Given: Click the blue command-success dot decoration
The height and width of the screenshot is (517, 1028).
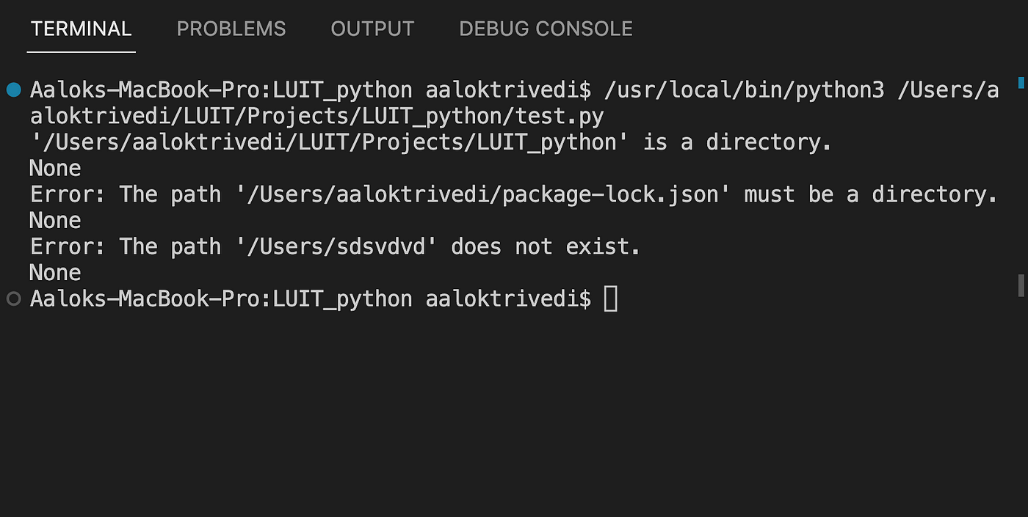Looking at the screenshot, I should (13, 90).
